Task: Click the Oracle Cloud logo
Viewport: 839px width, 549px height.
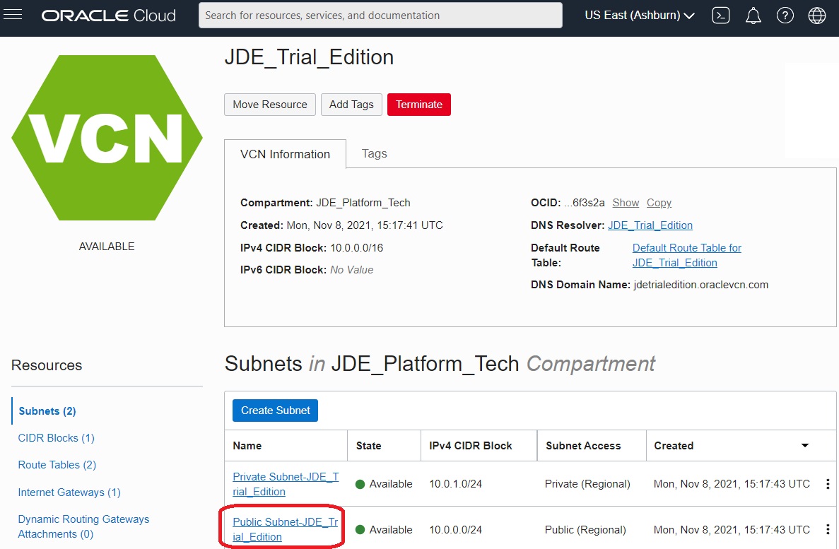Action: [107, 16]
